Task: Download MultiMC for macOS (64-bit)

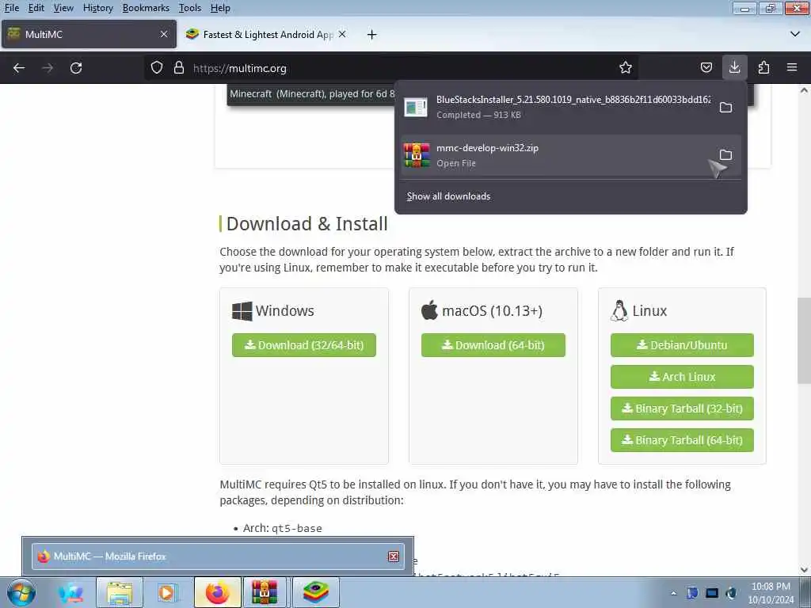Action: pos(493,345)
